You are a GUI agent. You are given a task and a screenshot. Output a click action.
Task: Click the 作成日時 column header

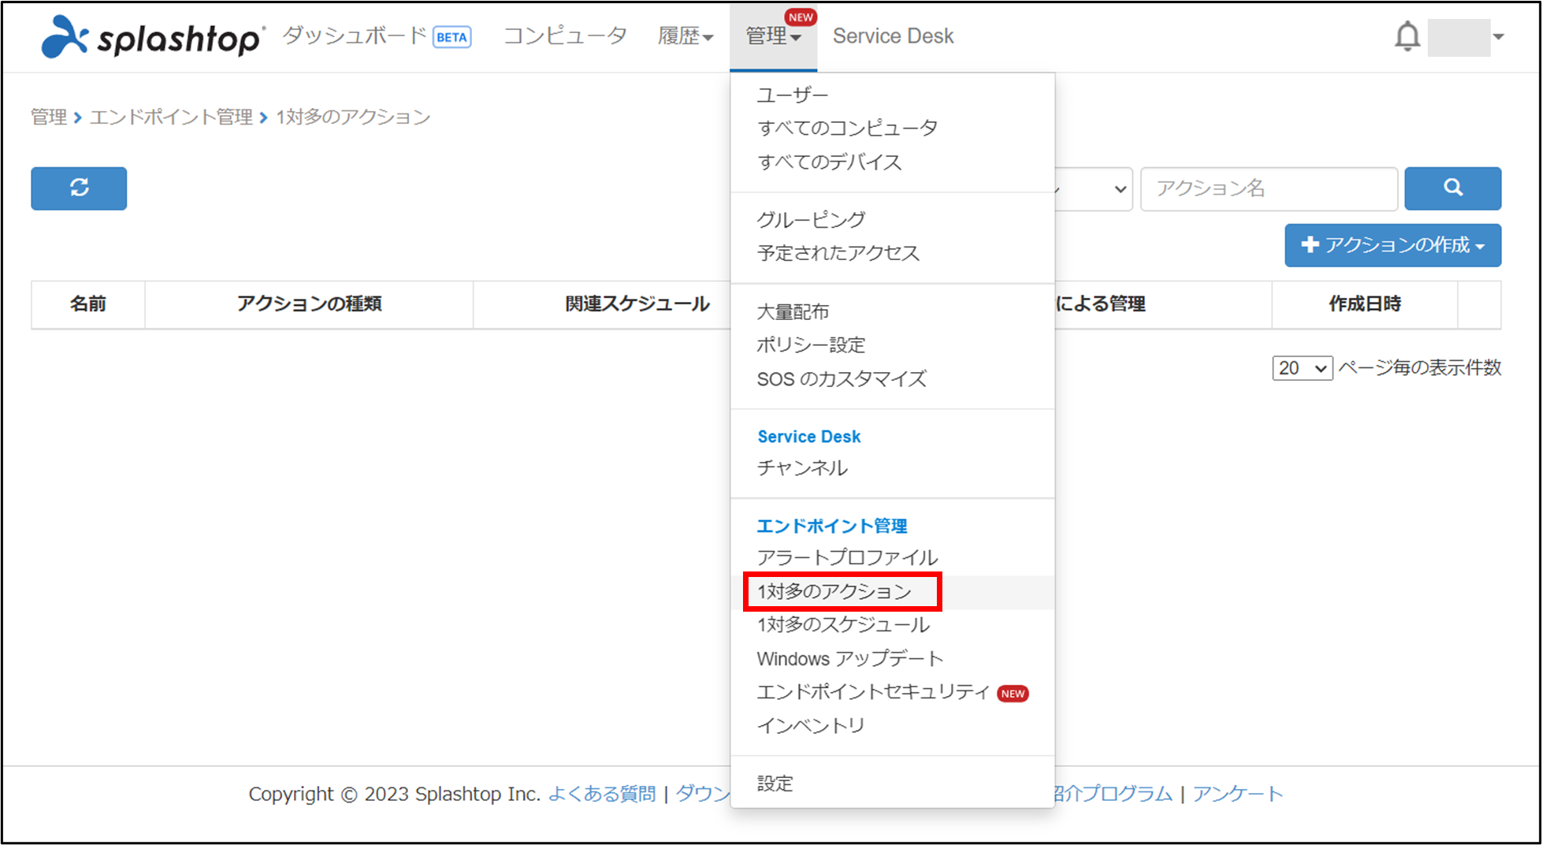pyautogui.click(x=1365, y=304)
